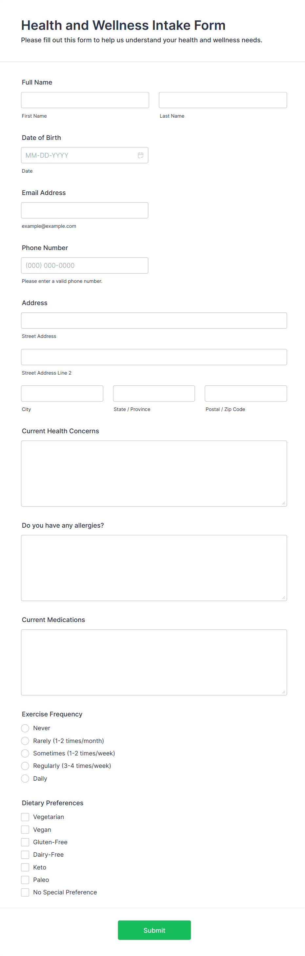Select the Daily exercise option
305x956 pixels.
pyautogui.click(x=25, y=778)
